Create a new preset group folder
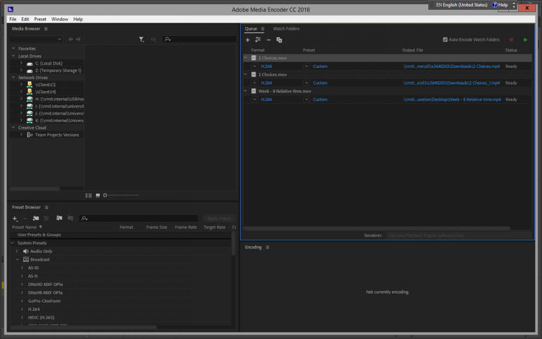Screen dimensions: 542x339 36,218
